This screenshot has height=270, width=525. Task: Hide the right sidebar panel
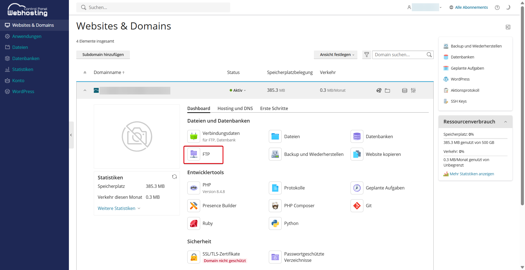pyautogui.click(x=508, y=27)
